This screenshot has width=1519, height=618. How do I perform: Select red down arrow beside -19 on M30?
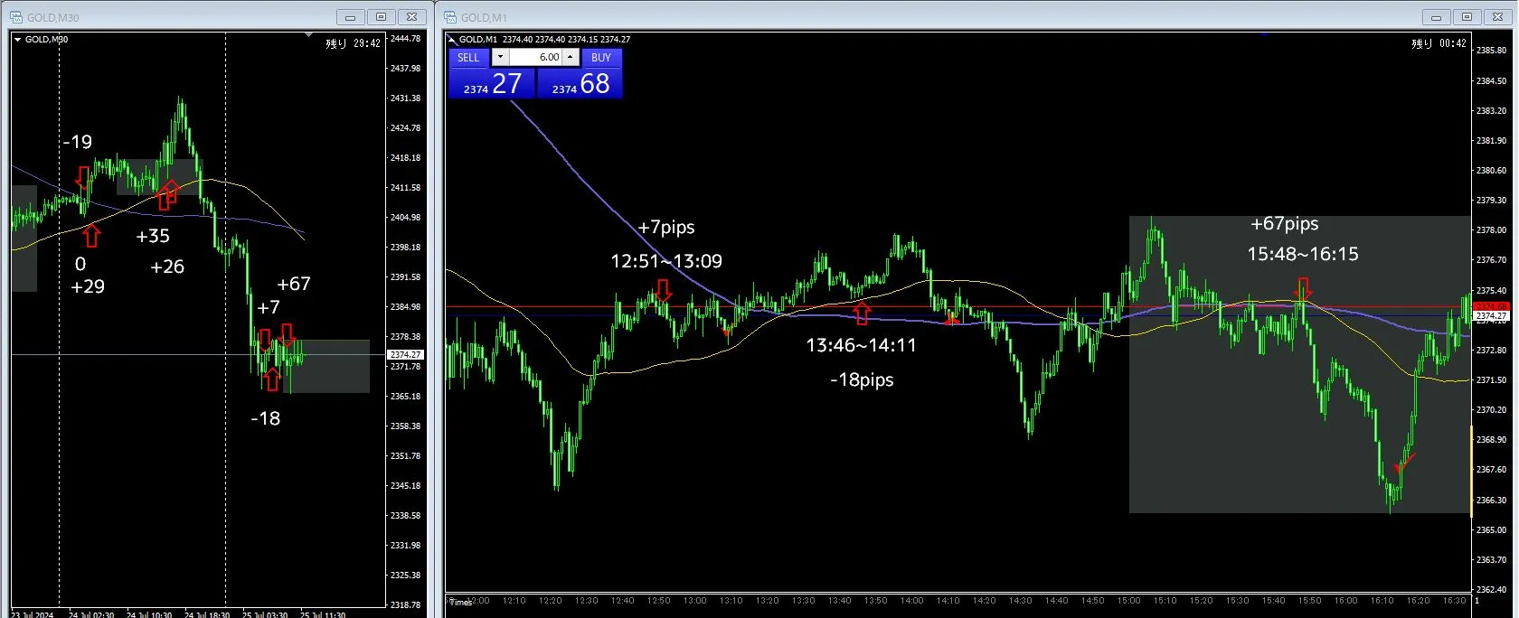[83, 176]
